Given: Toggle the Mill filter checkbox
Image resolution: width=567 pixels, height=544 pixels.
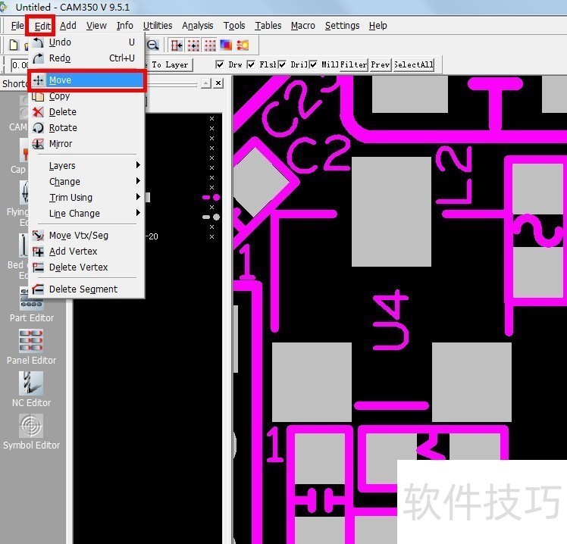Looking at the screenshot, I should (314, 64).
